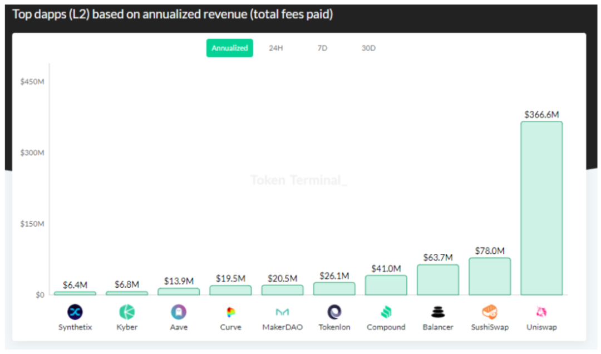Click the Uniswap unicorn icon
The image size is (601, 354).
pyautogui.click(x=541, y=312)
